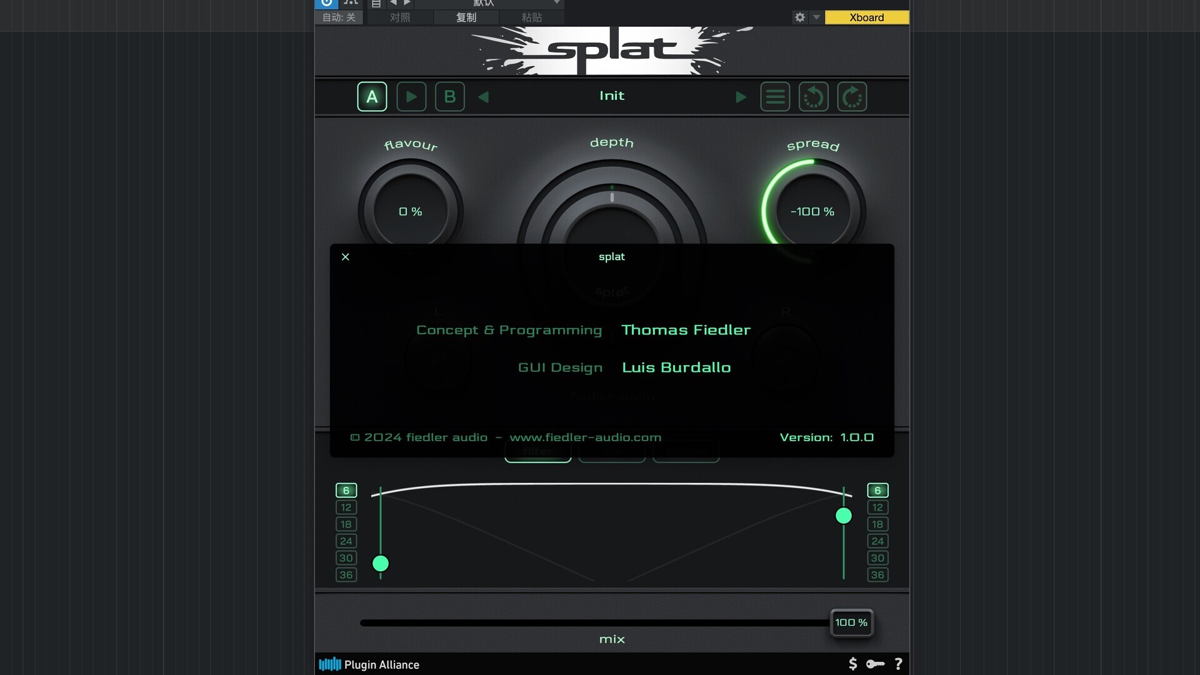
Task: Set right filter slope to 30
Action: pos(877,558)
